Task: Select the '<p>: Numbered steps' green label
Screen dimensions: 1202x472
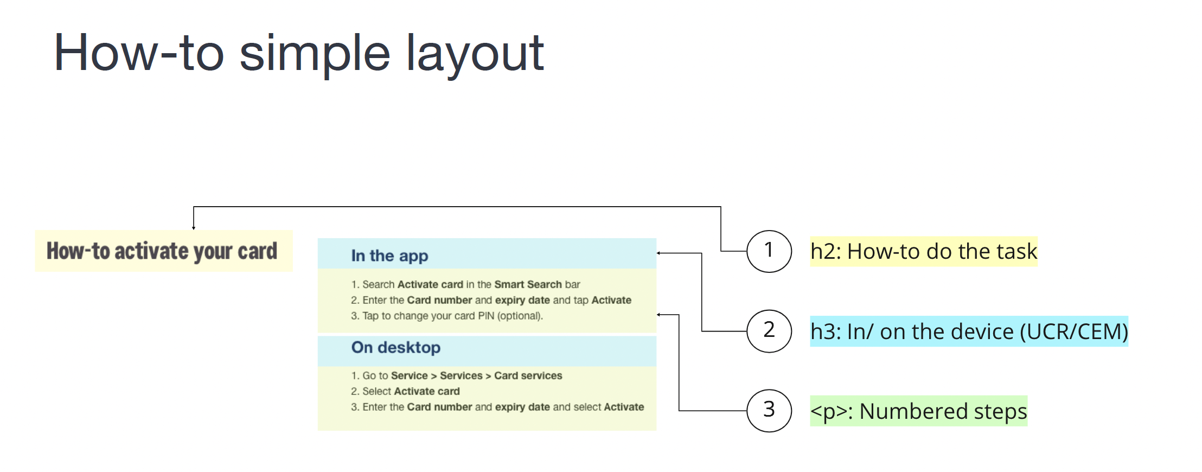Action: click(x=918, y=411)
